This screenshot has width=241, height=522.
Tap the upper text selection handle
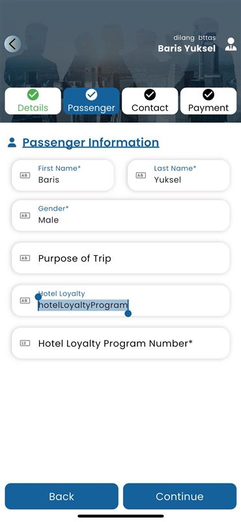38,297
